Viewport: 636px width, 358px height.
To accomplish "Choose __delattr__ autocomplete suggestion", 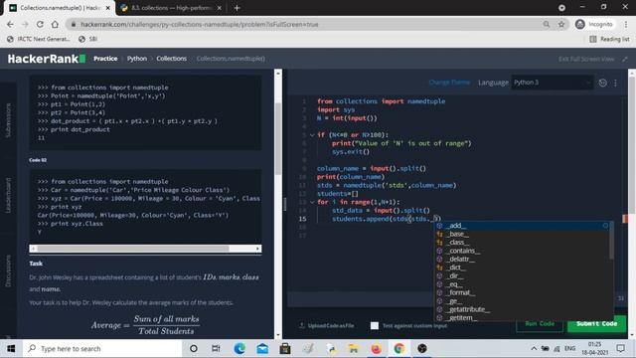I will coord(523,259).
